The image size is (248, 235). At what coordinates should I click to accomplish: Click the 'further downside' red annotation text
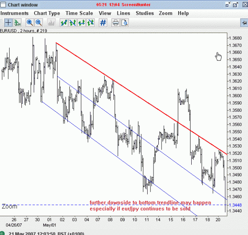point(150,203)
